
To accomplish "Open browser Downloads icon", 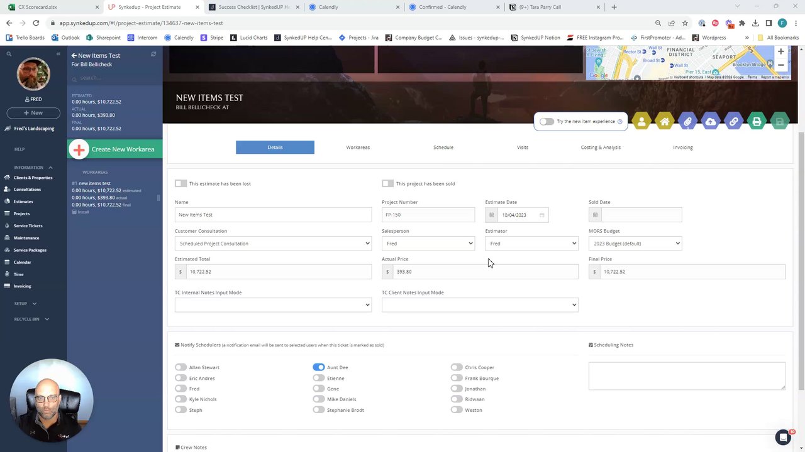I will 755,23.
